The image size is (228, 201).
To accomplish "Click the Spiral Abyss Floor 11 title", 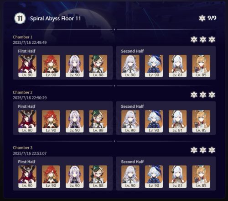I will click(55, 19).
